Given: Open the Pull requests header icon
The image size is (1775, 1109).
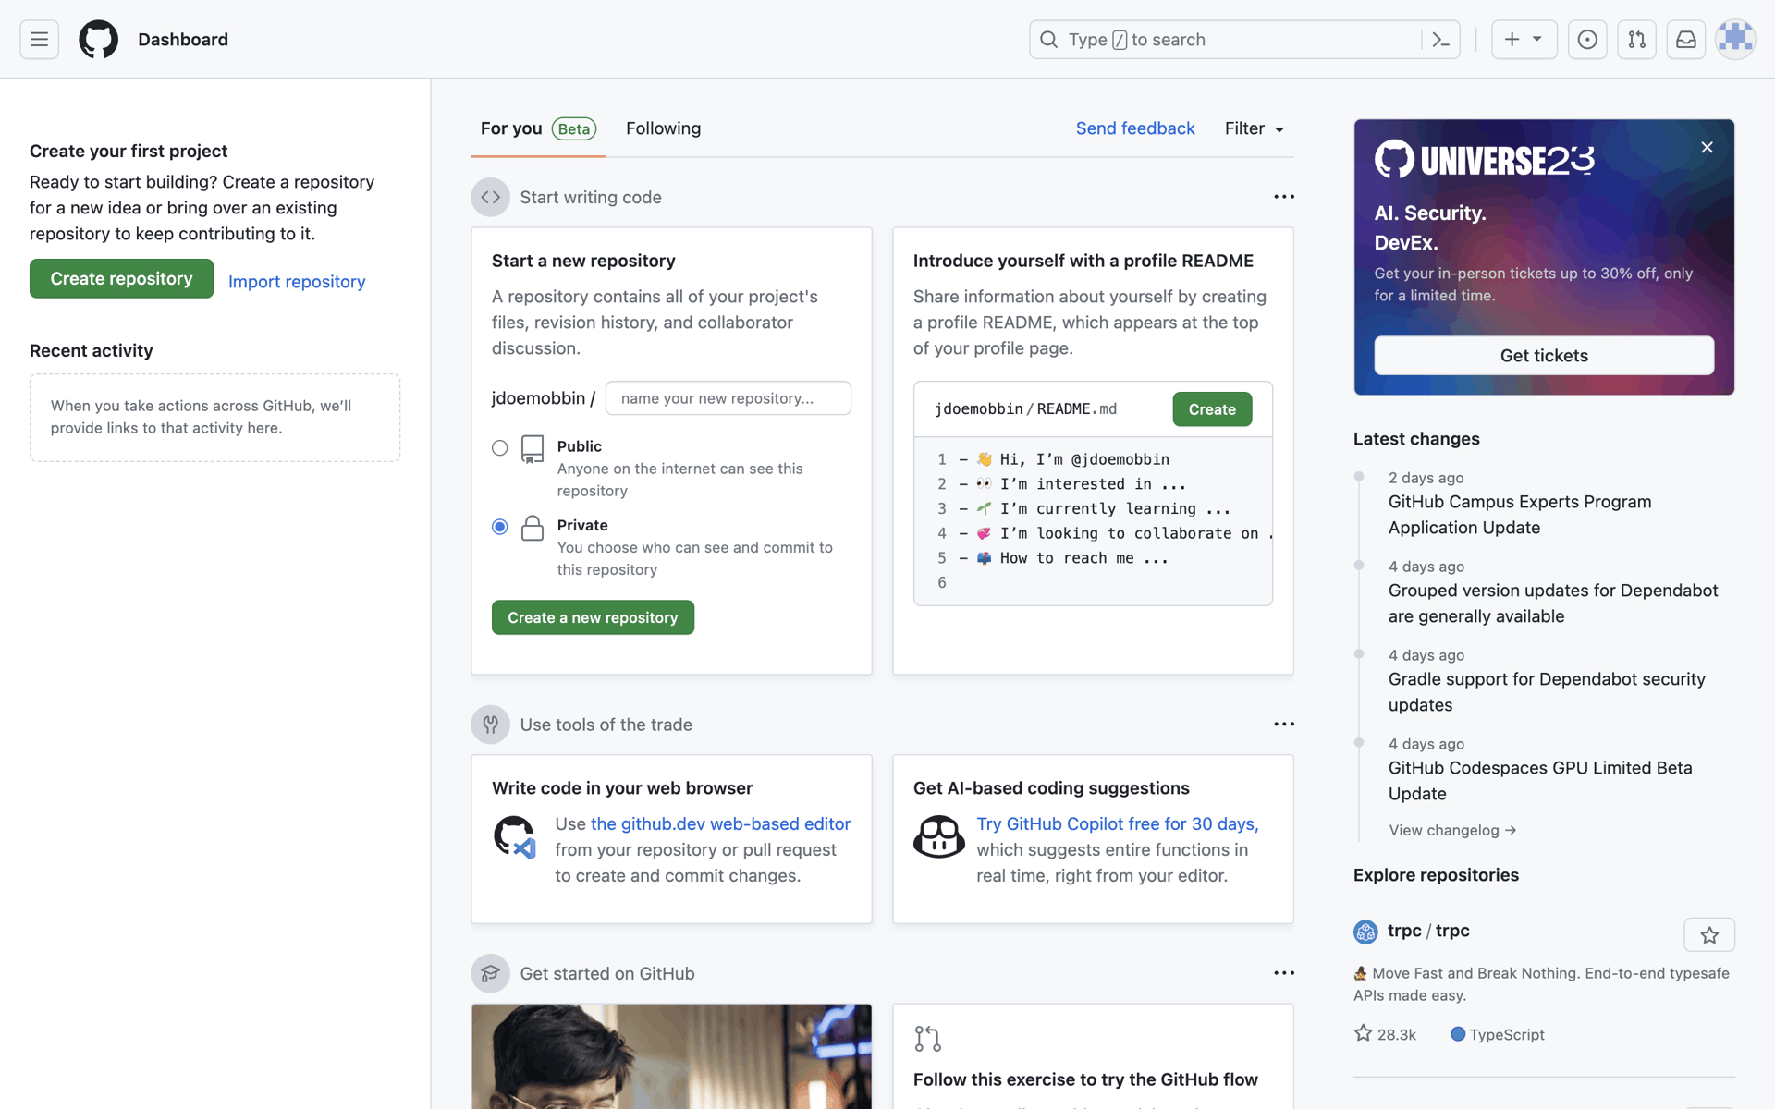Looking at the screenshot, I should pos(1636,40).
